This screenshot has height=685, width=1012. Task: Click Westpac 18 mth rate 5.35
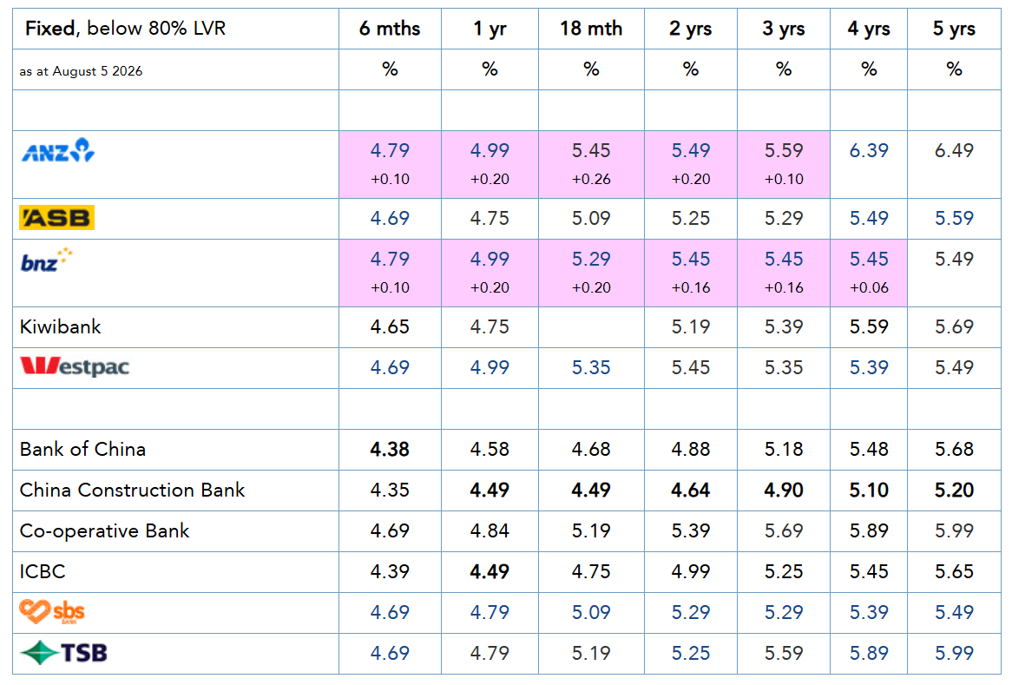(x=591, y=367)
